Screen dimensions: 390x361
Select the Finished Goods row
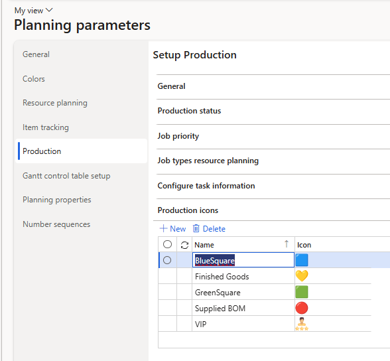point(222,277)
